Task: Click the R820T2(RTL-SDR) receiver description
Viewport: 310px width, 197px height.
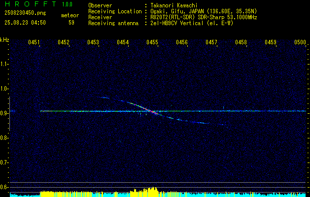Action: pyautogui.click(x=204, y=17)
